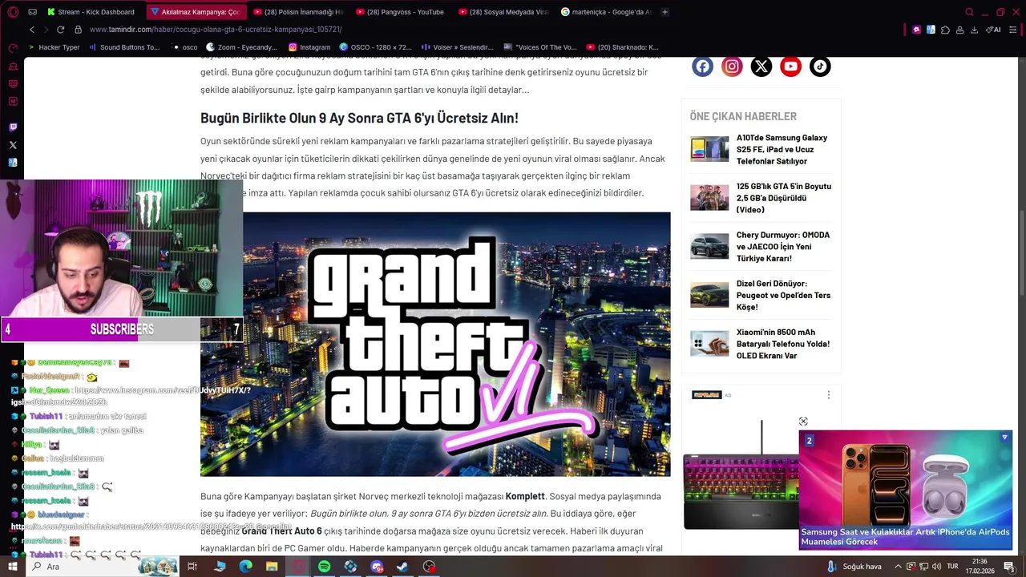
Task: Open Microsoft Edge from the taskbar
Action: pyautogui.click(x=245, y=567)
